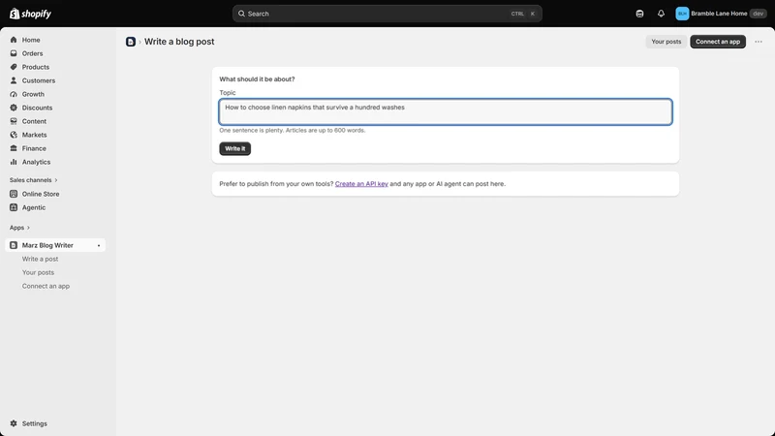This screenshot has height=436, width=775.
Task: Click the Bramble Lane Home store avatar
Action: pyautogui.click(x=682, y=14)
